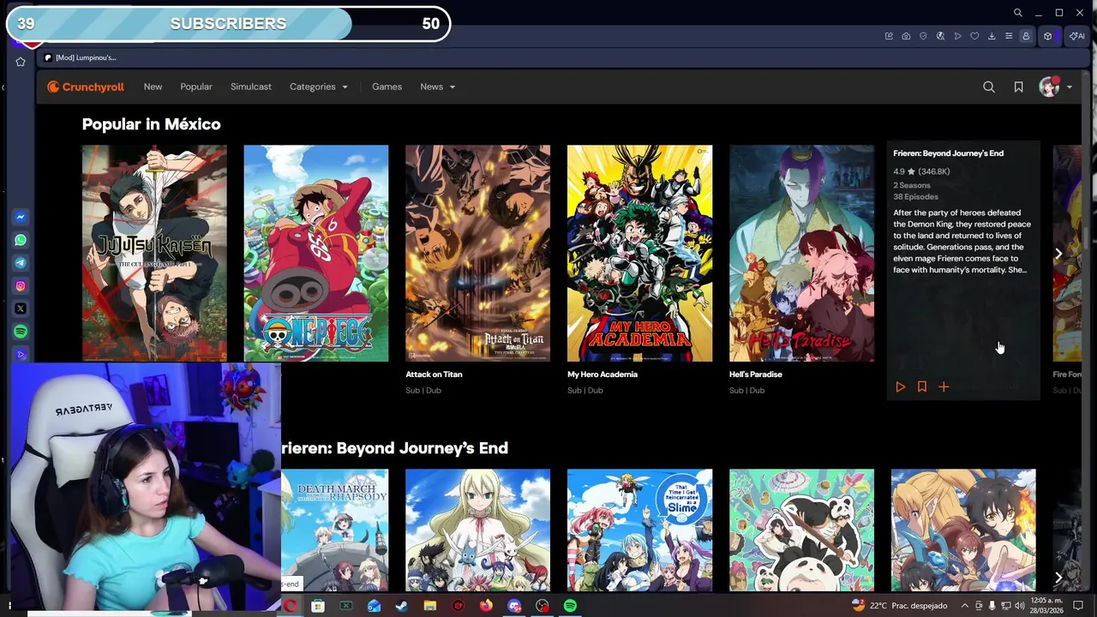Image resolution: width=1097 pixels, height=617 pixels.
Task: Open the privacy shield icon in address bar
Action: (923, 36)
